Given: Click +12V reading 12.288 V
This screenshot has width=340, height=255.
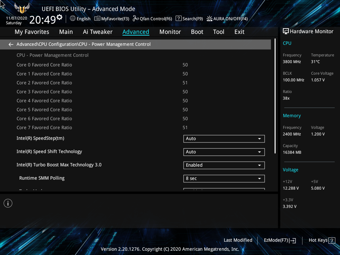Looking at the screenshot, I should point(291,188).
